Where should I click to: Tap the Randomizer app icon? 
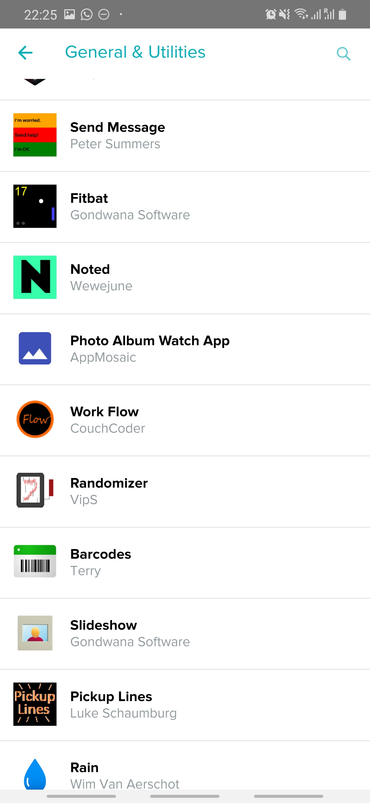(35, 490)
